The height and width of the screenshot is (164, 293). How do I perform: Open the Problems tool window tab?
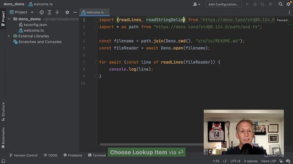pos(73,155)
